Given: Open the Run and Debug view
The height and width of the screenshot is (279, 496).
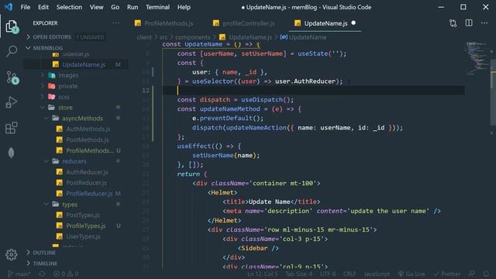Looking at the screenshot, I should click(x=12, y=102).
